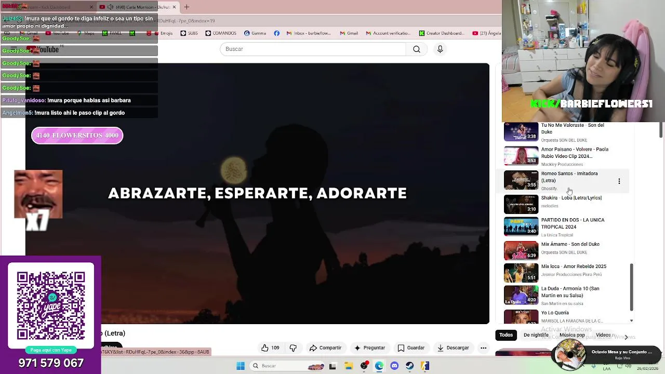This screenshot has height=374, width=665.
Task: Open more actions ellipsis below video
Action: click(483, 348)
